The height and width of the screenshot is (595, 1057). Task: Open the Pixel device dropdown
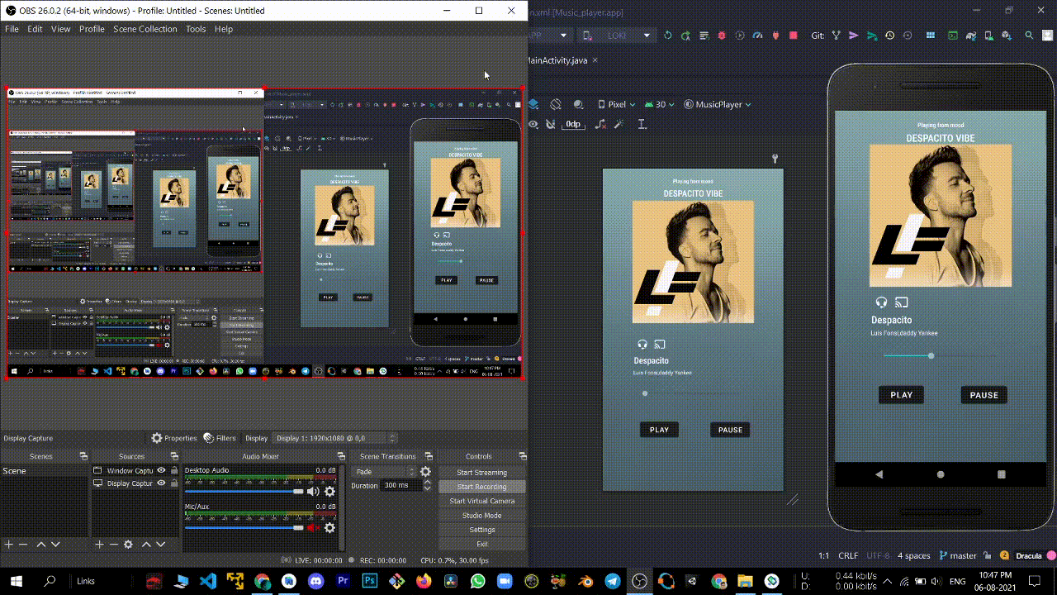(616, 104)
